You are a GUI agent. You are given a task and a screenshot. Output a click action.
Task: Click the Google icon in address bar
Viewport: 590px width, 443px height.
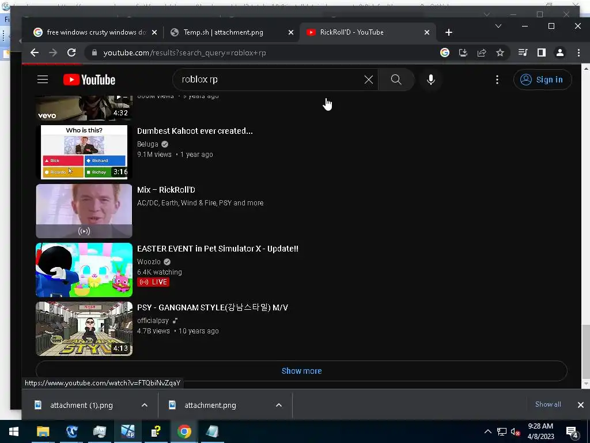point(444,52)
